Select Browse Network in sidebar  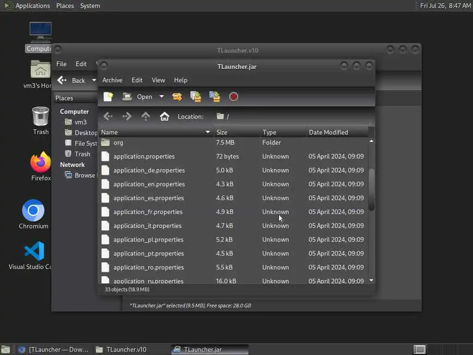(81, 175)
